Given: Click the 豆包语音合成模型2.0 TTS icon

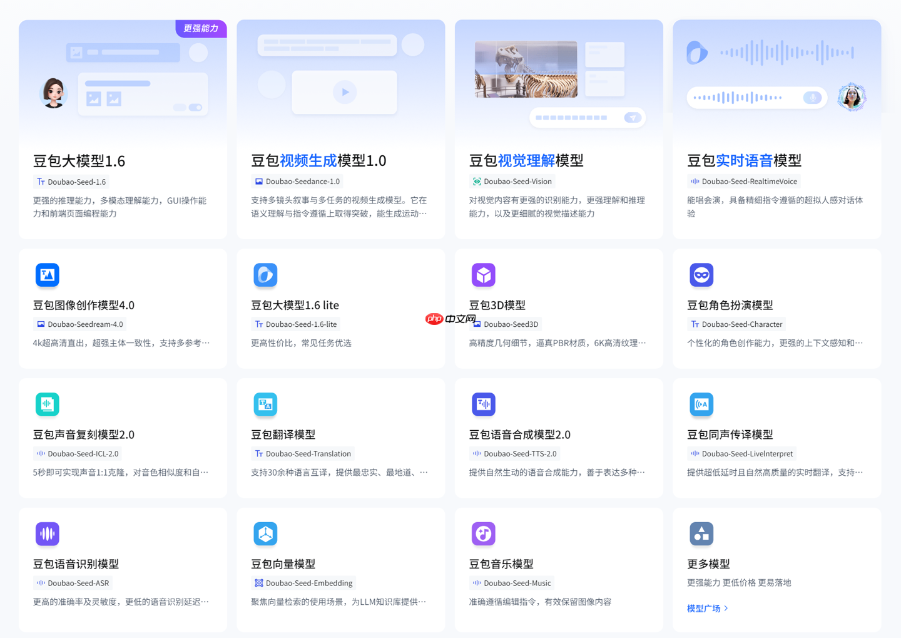Looking at the screenshot, I should tap(483, 404).
